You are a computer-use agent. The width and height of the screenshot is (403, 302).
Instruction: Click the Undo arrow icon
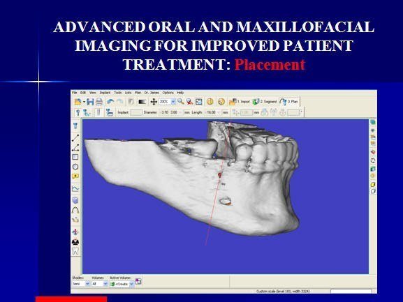(110, 102)
